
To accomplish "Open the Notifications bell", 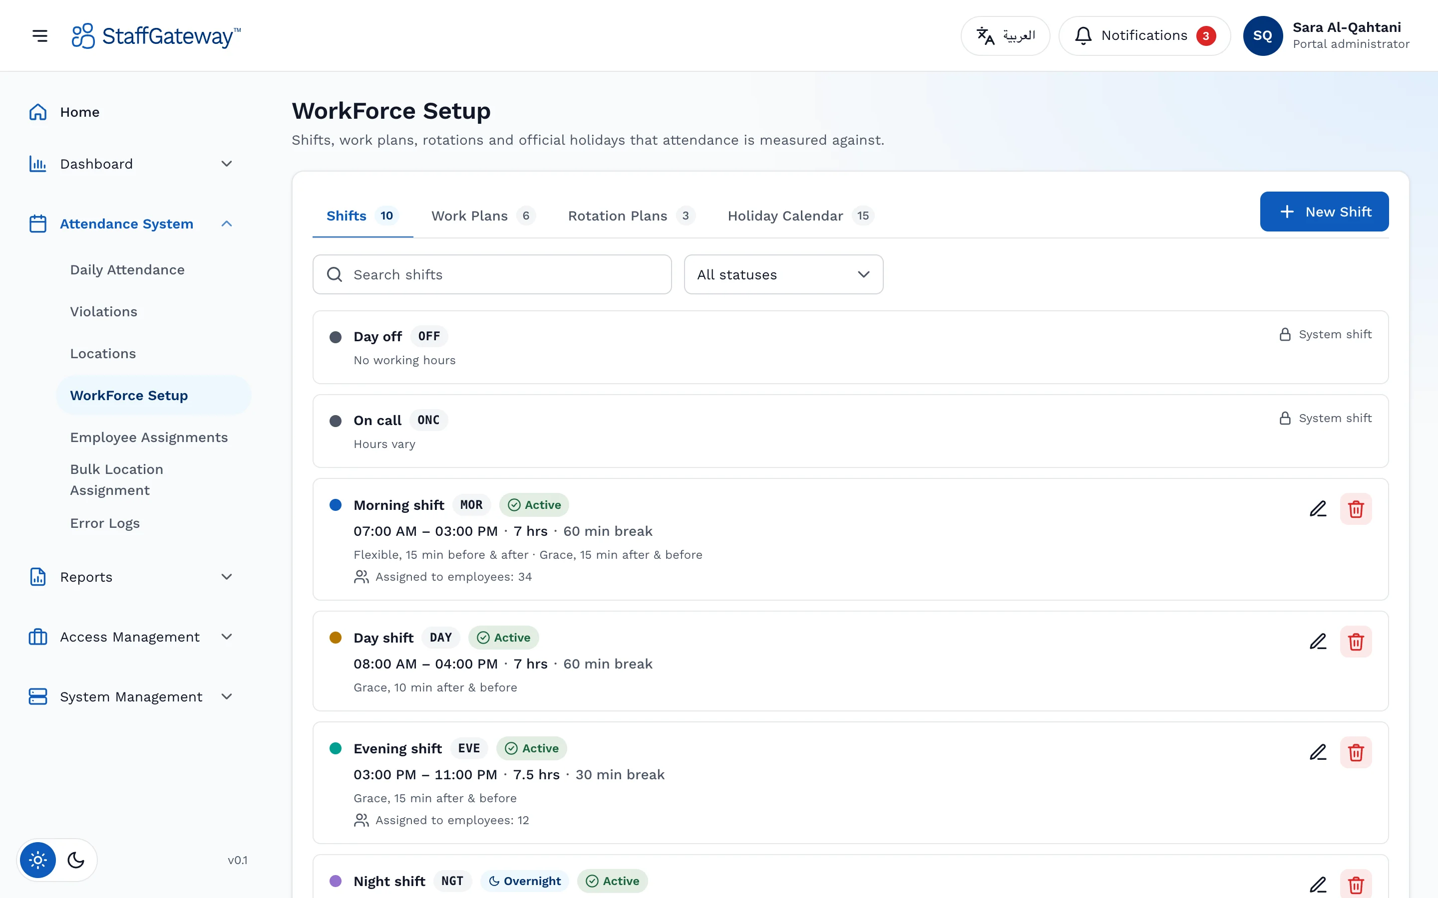I will pos(1144,35).
